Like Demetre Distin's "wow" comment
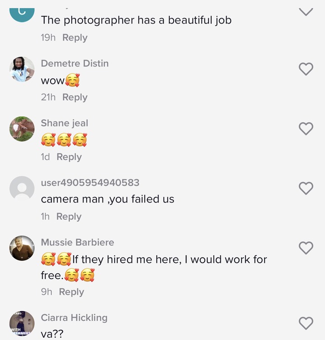This screenshot has width=325, height=340. [306, 69]
